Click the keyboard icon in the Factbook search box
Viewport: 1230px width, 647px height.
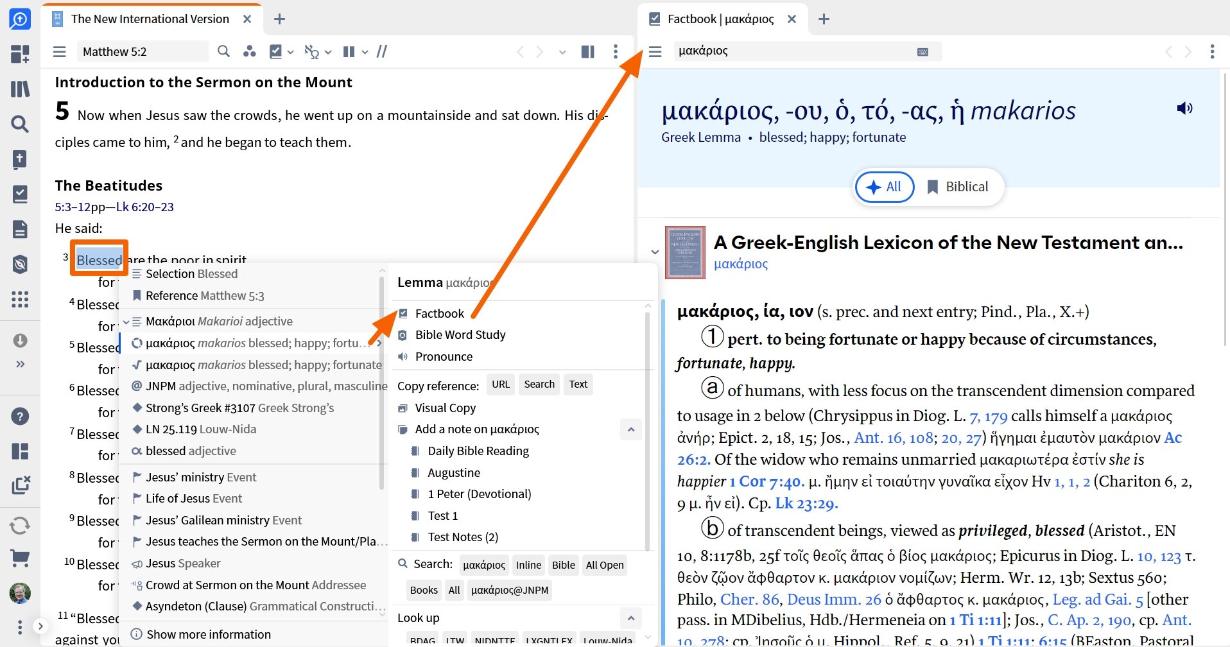[922, 51]
